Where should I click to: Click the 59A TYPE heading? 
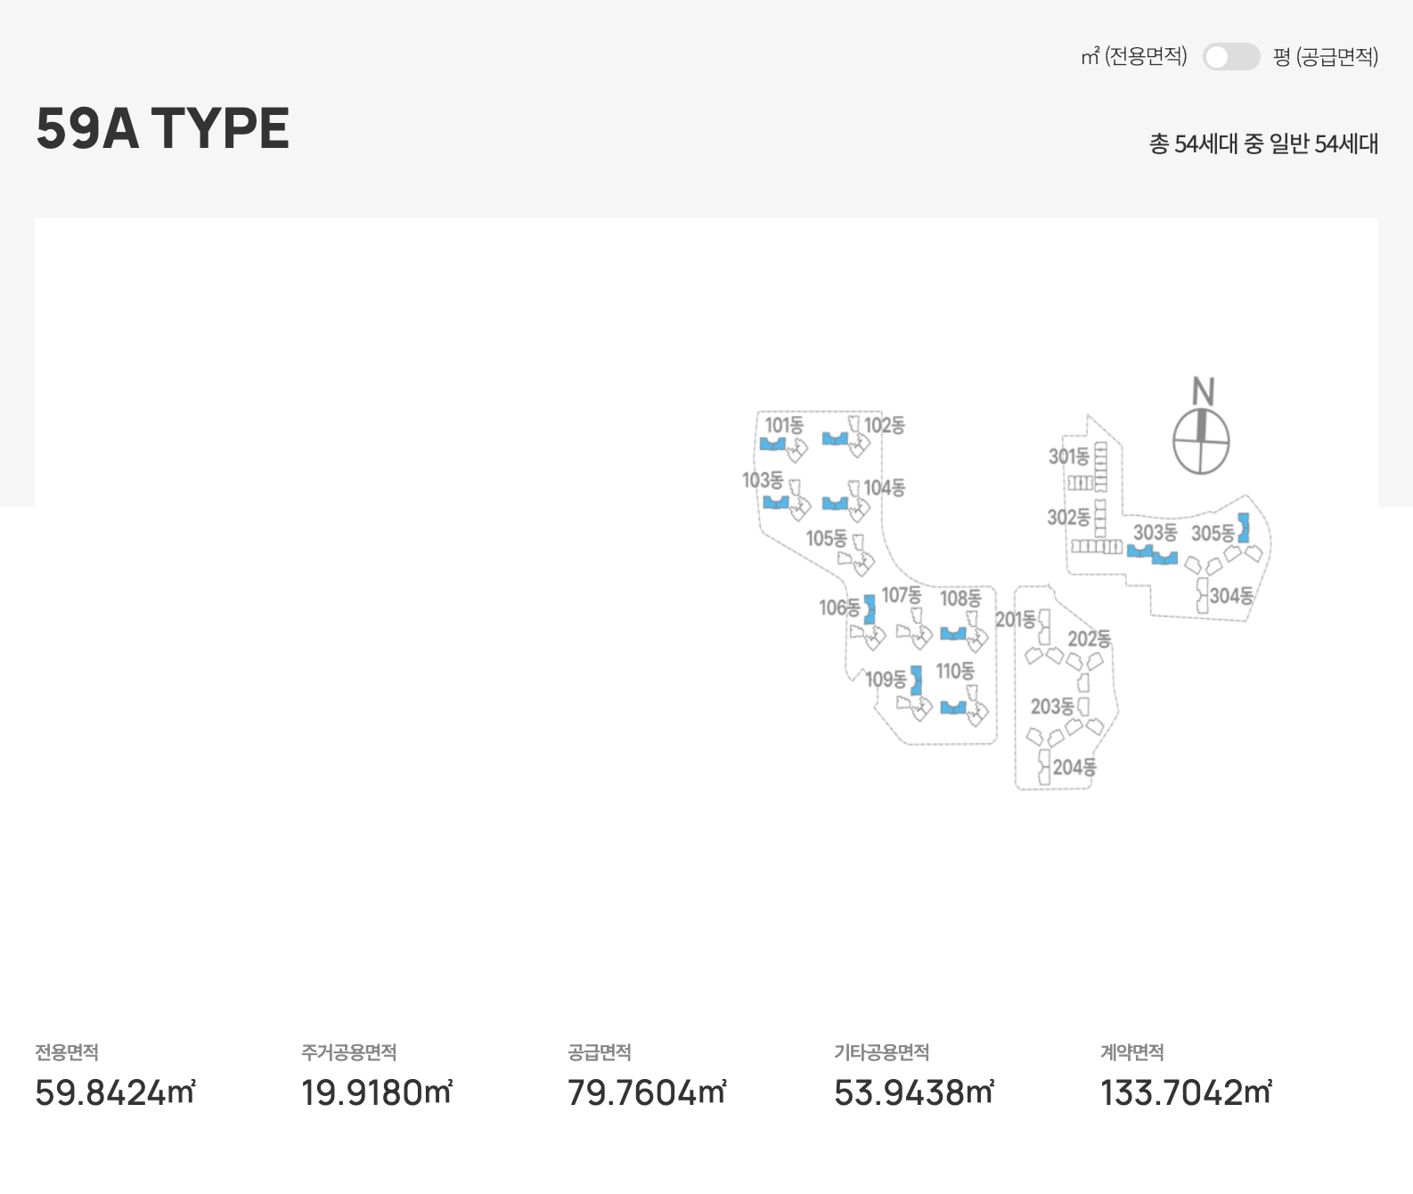tap(162, 128)
